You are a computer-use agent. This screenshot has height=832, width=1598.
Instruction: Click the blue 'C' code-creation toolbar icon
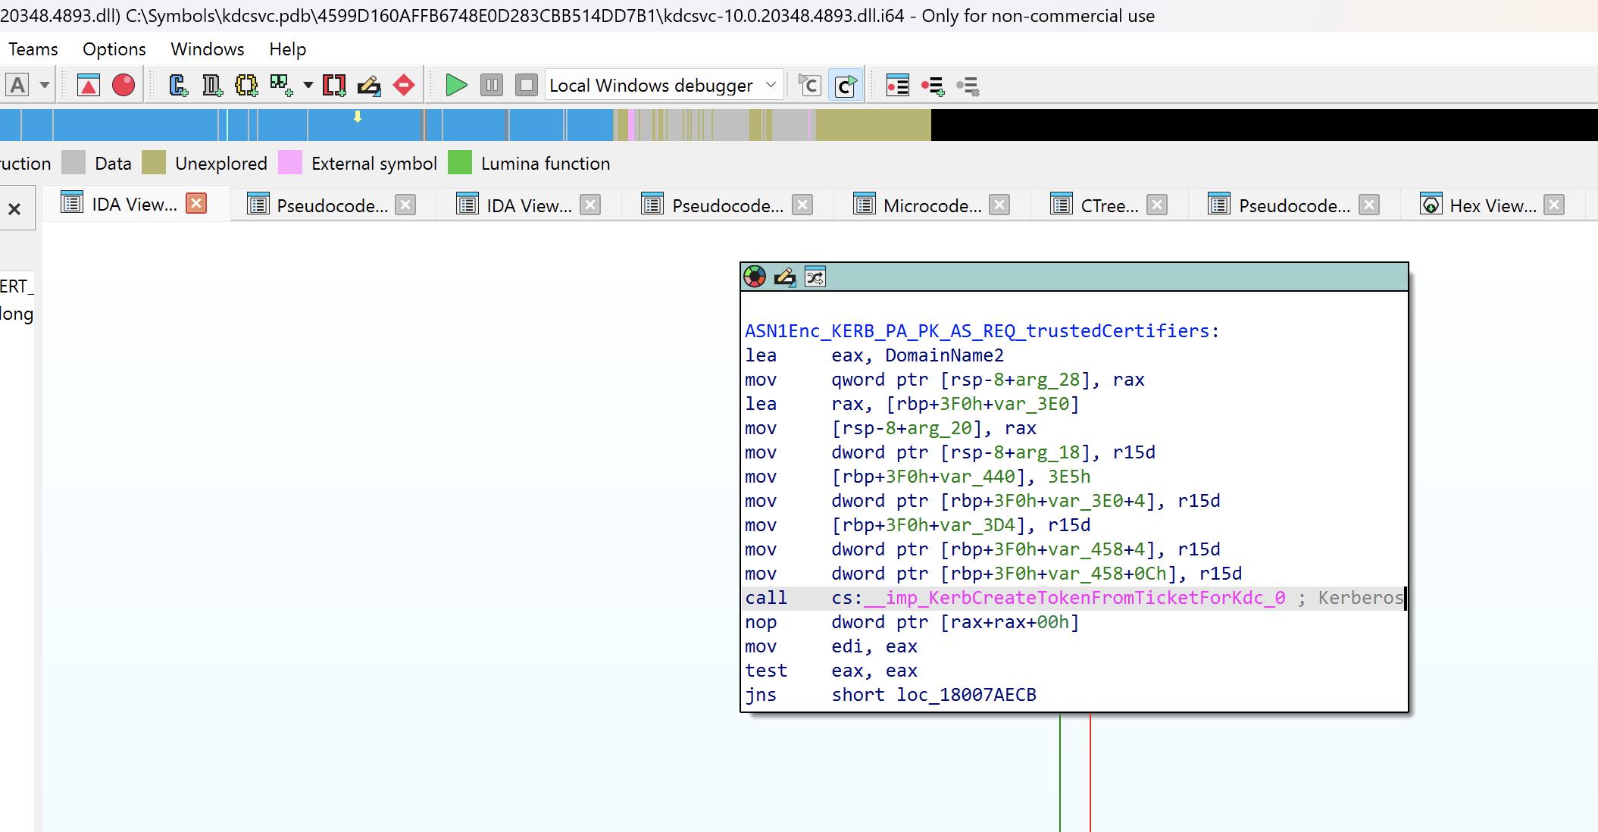click(178, 85)
